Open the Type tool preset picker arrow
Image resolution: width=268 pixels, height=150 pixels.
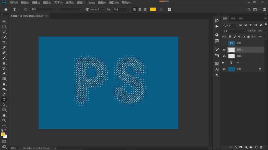tap(18, 10)
